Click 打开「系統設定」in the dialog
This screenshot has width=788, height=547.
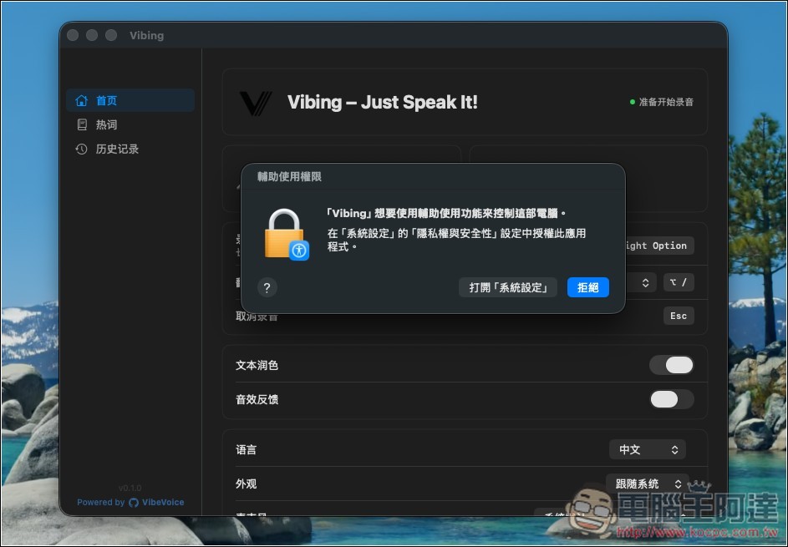click(x=507, y=286)
